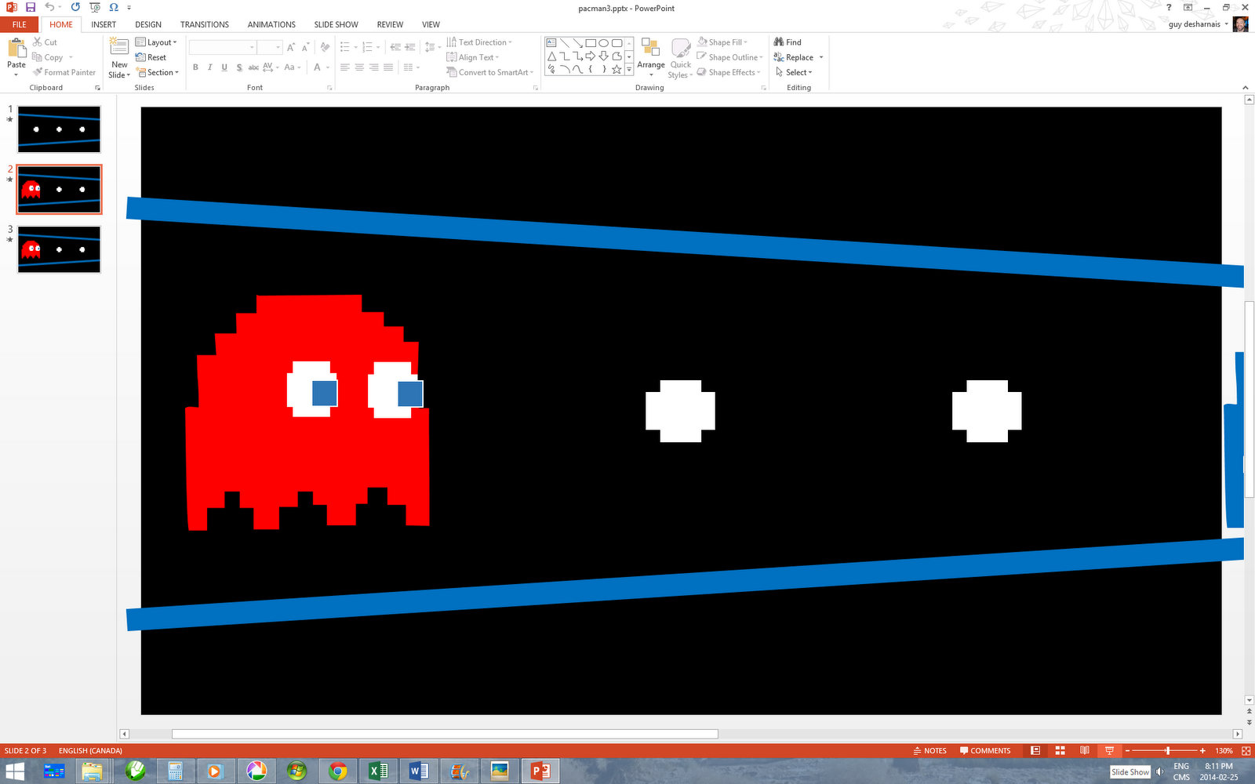
Task: Switch to Reading View
Action: pyautogui.click(x=1085, y=750)
